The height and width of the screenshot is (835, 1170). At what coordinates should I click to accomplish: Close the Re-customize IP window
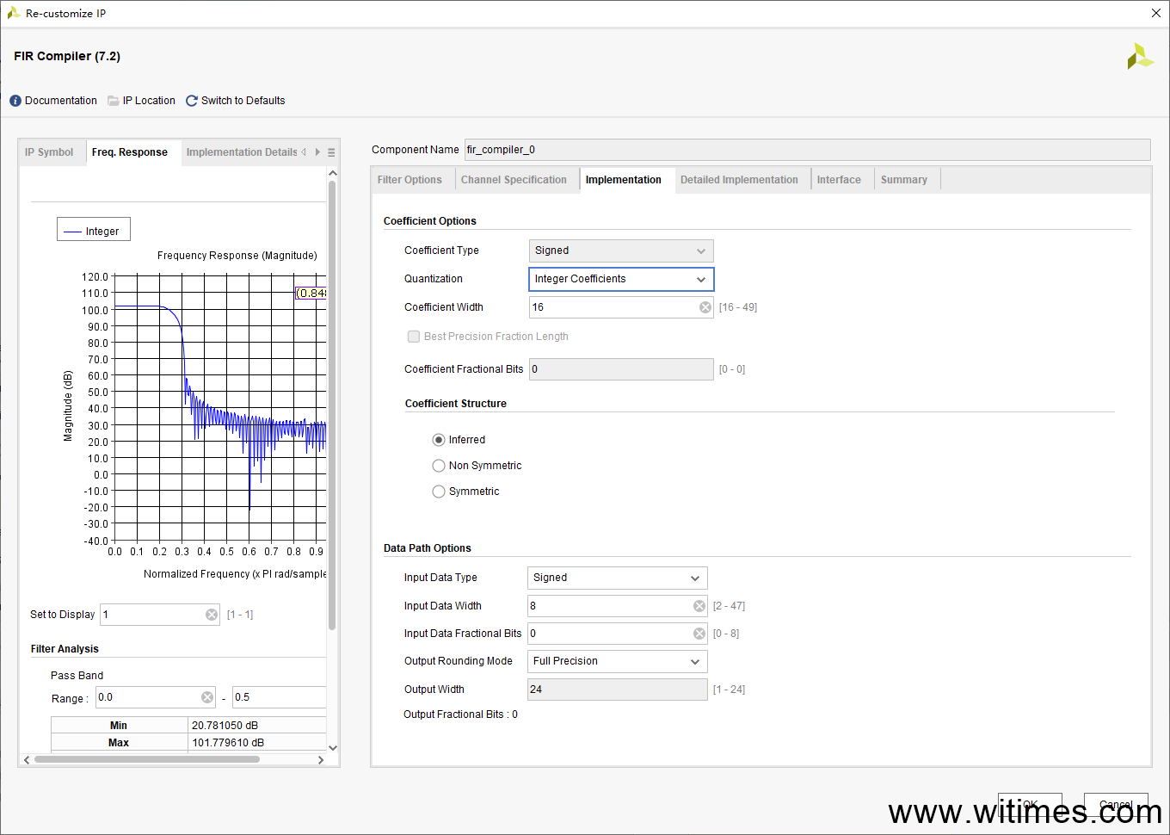coord(1156,13)
